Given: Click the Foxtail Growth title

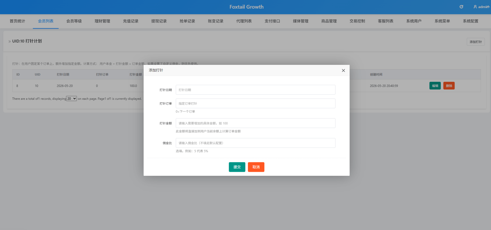Looking at the screenshot, I should pos(247,7).
